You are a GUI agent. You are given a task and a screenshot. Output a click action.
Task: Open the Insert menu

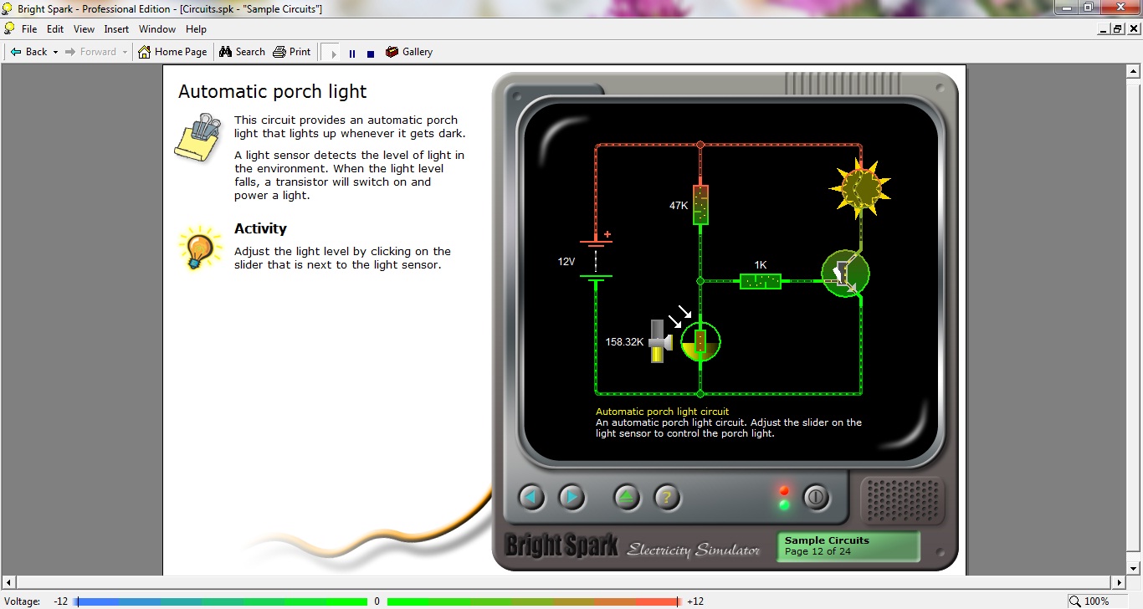(x=116, y=29)
